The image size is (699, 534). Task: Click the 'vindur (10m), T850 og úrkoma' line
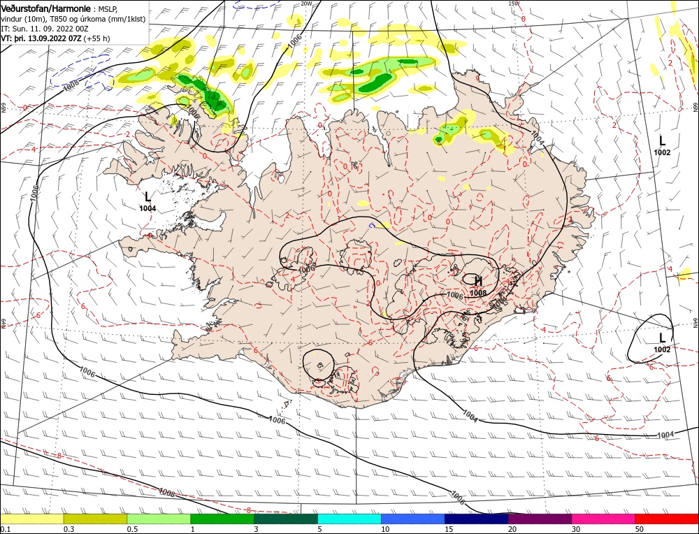[73, 19]
